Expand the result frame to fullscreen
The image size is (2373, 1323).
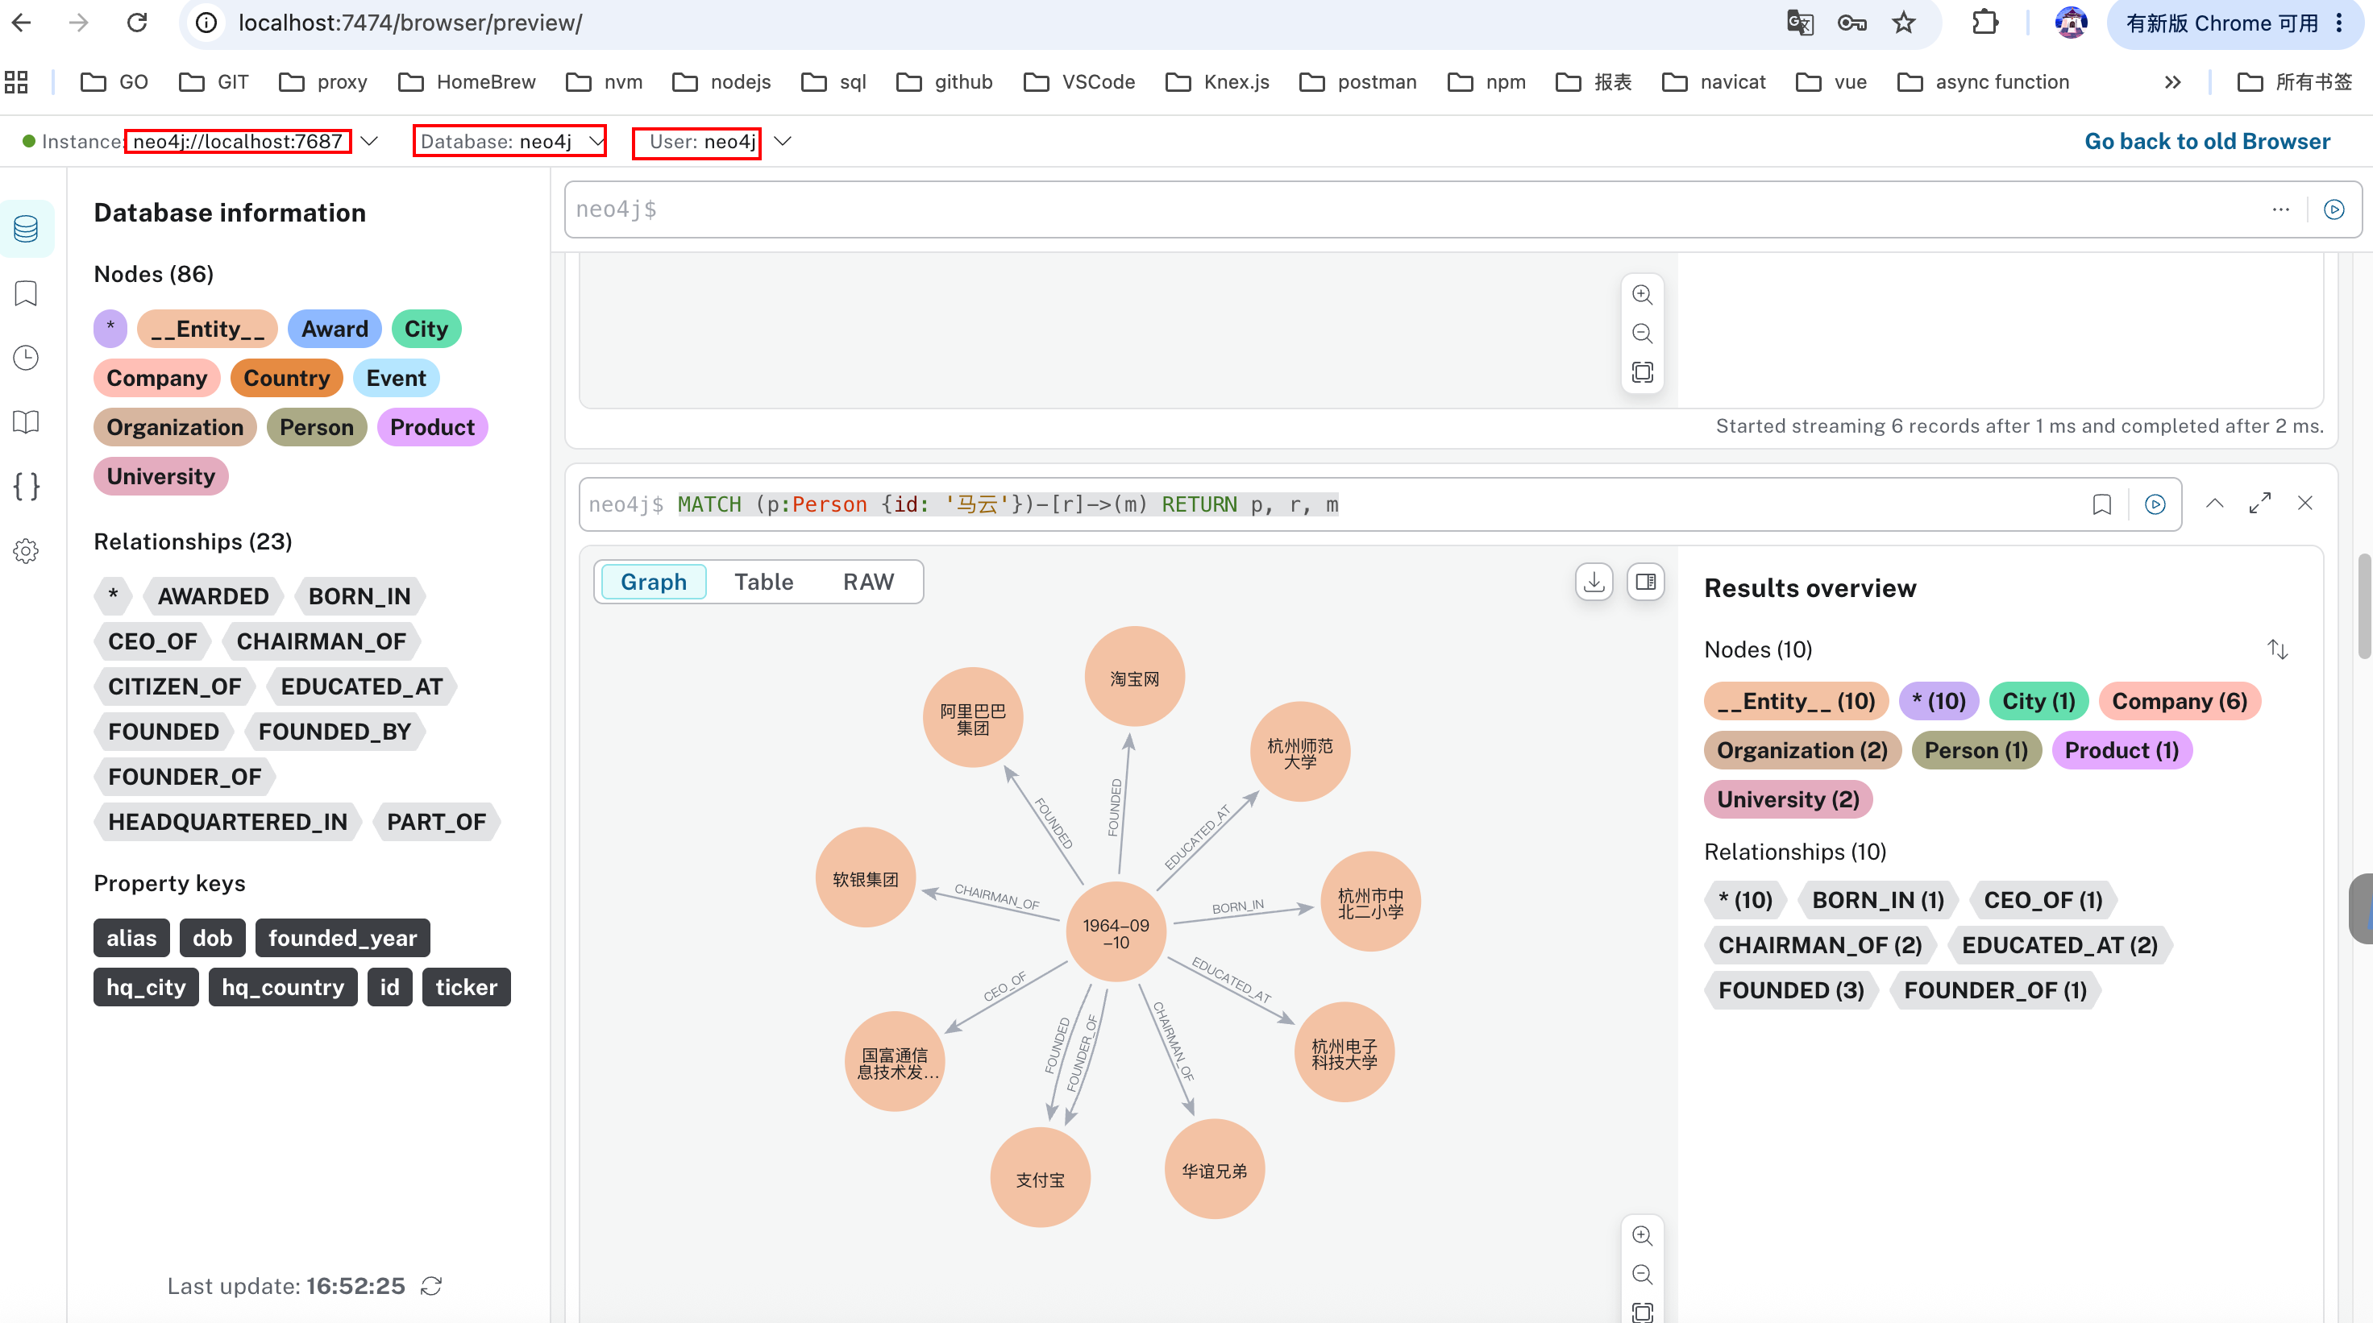(x=2259, y=504)
